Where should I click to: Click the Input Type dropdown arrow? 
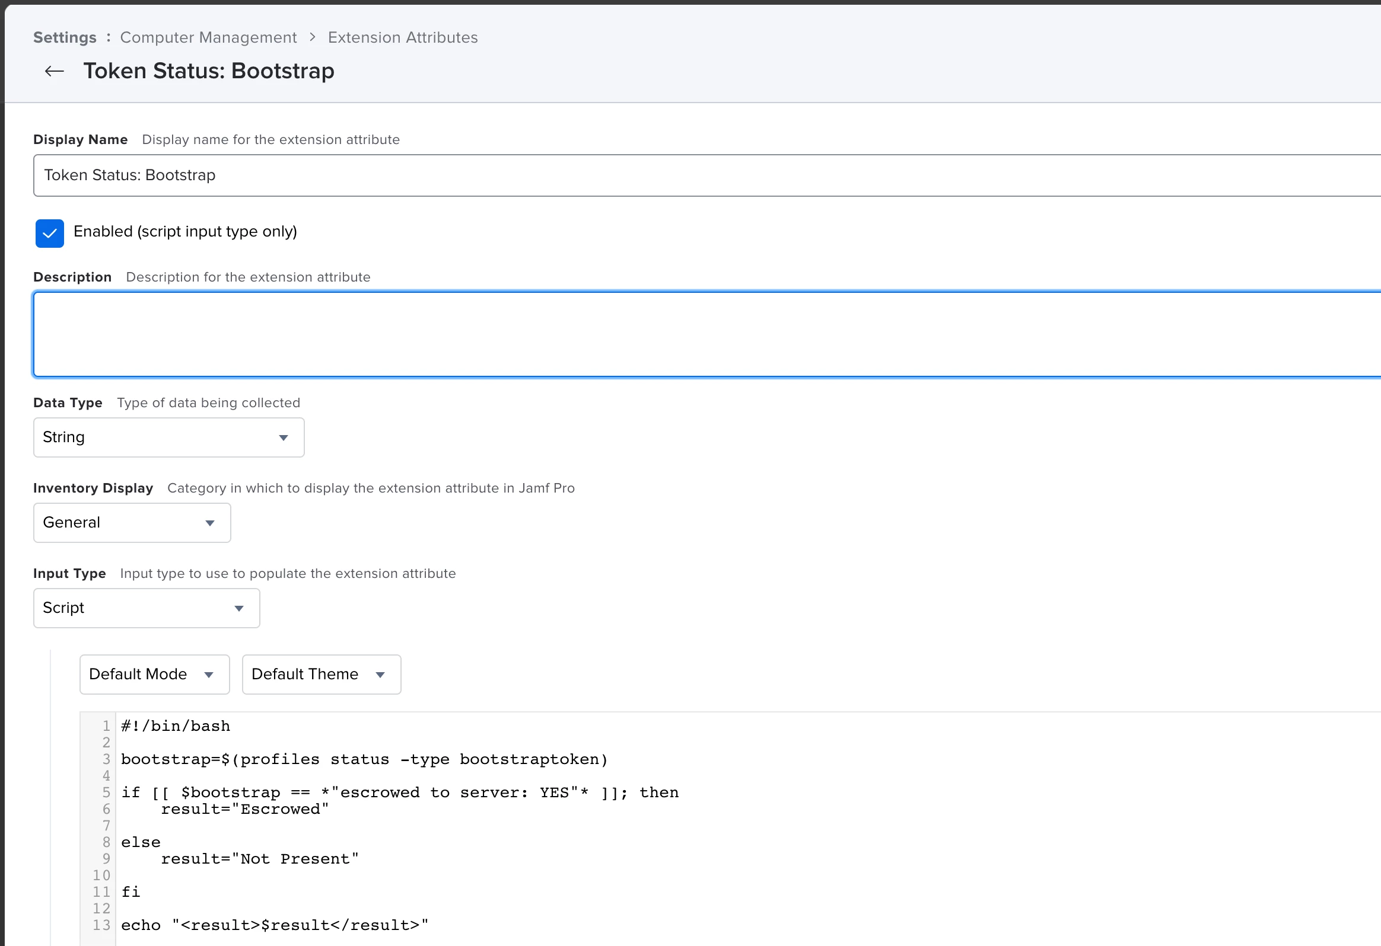(x=239, y=609)
